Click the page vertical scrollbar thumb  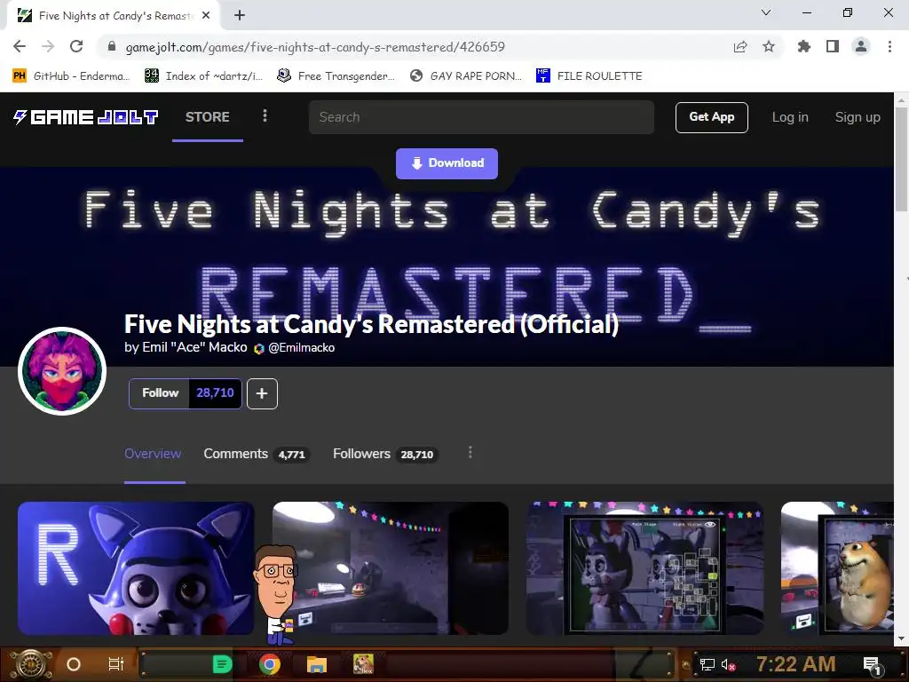pyautogui.click(x=902, y=160)
